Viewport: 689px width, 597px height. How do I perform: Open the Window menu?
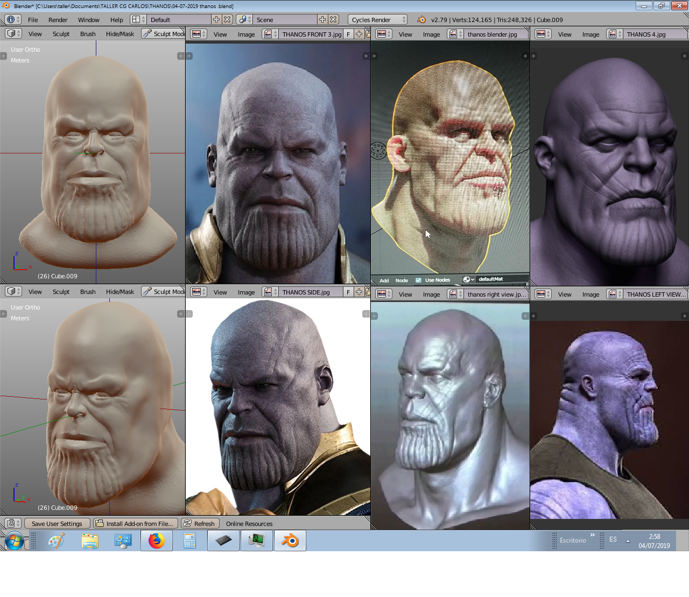[89, 19]
